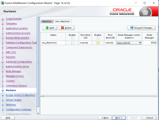Viewport: 159px width, 120px height.
Task: Go to Administration Server step
Action: click(17, 66)
